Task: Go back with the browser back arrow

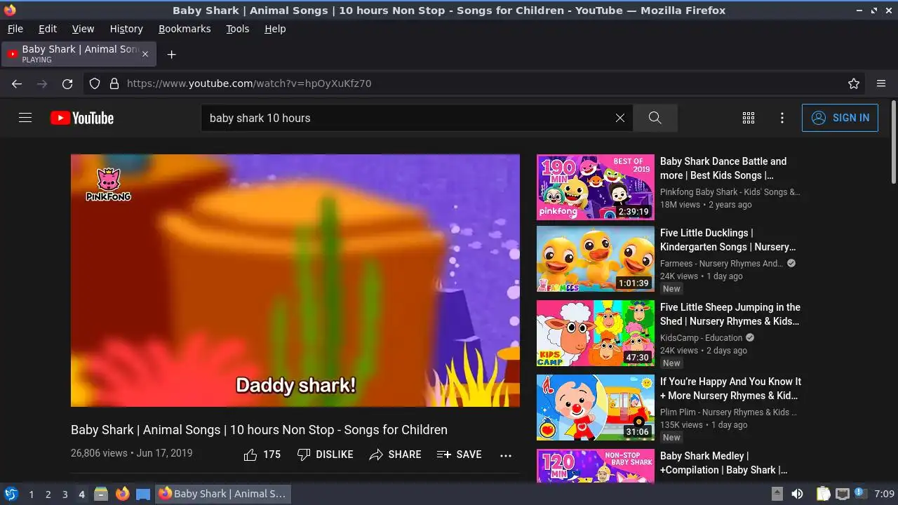Action: [x=17, y=83]
